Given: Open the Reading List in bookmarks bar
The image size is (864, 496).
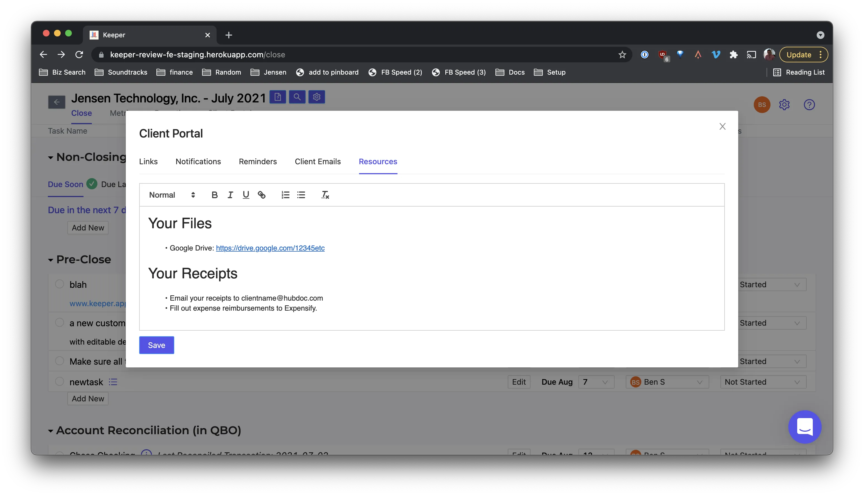Looking at the screenshot, I should (x=799, y=72).
